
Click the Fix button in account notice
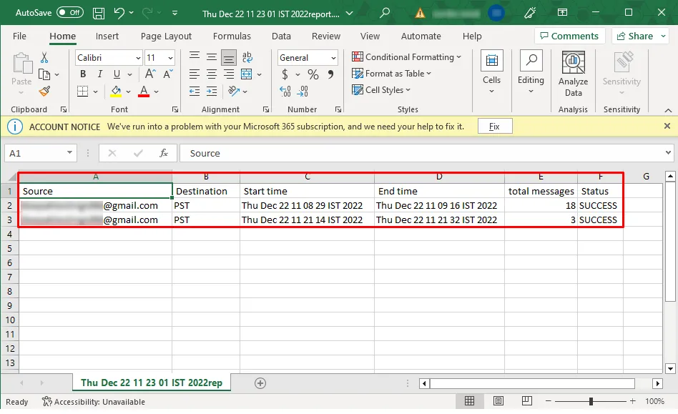coord(494,127)
